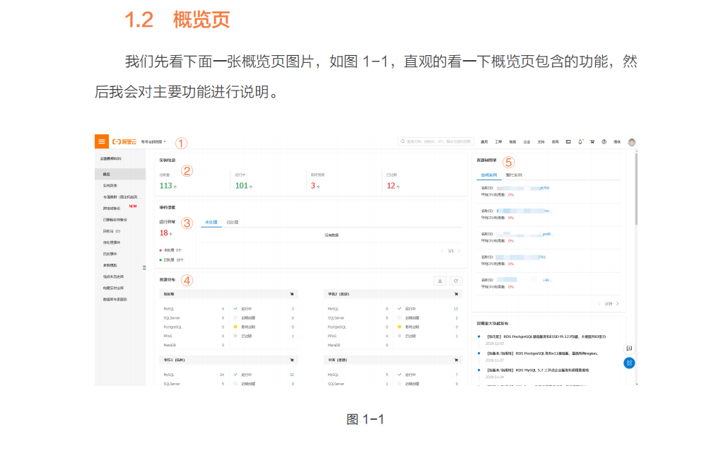
Task: Open the RDS PostgreSQL v11 announcement
Action: (542, 353)
